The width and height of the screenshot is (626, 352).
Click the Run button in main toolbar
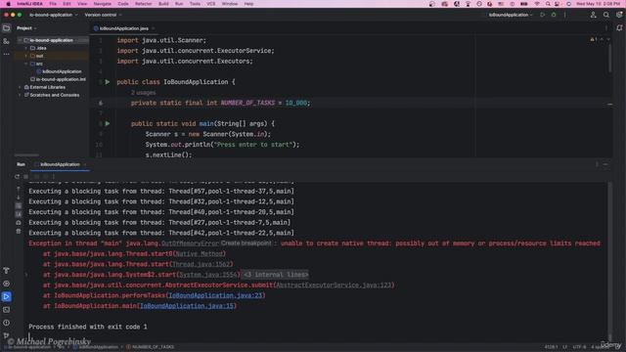click(x=542, y=15)
